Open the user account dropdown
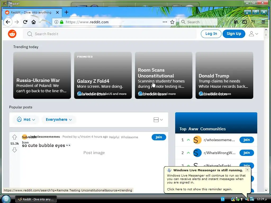Viewport: 271px width, 203px height. 253,34
